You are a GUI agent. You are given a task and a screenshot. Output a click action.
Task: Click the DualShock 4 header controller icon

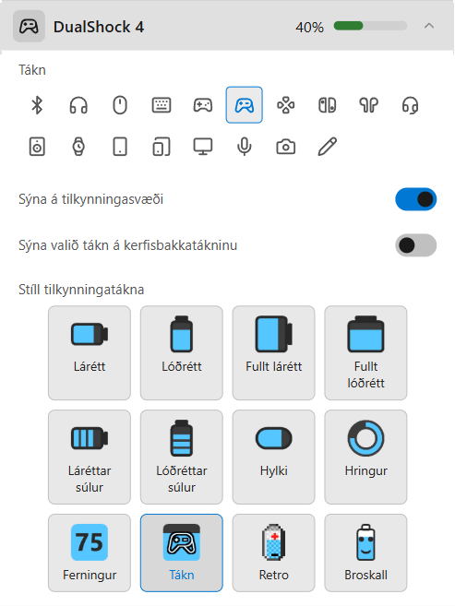[x=29, y=27]
